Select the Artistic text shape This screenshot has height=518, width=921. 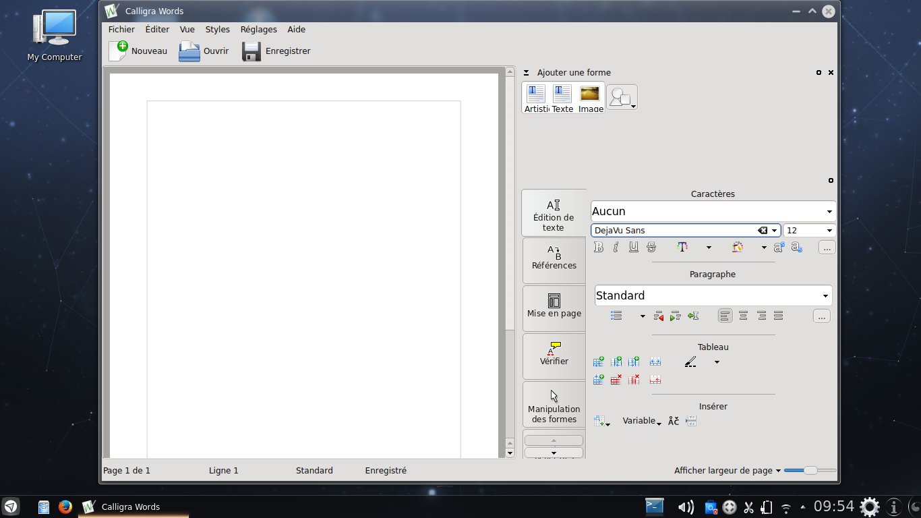[536, 98]
